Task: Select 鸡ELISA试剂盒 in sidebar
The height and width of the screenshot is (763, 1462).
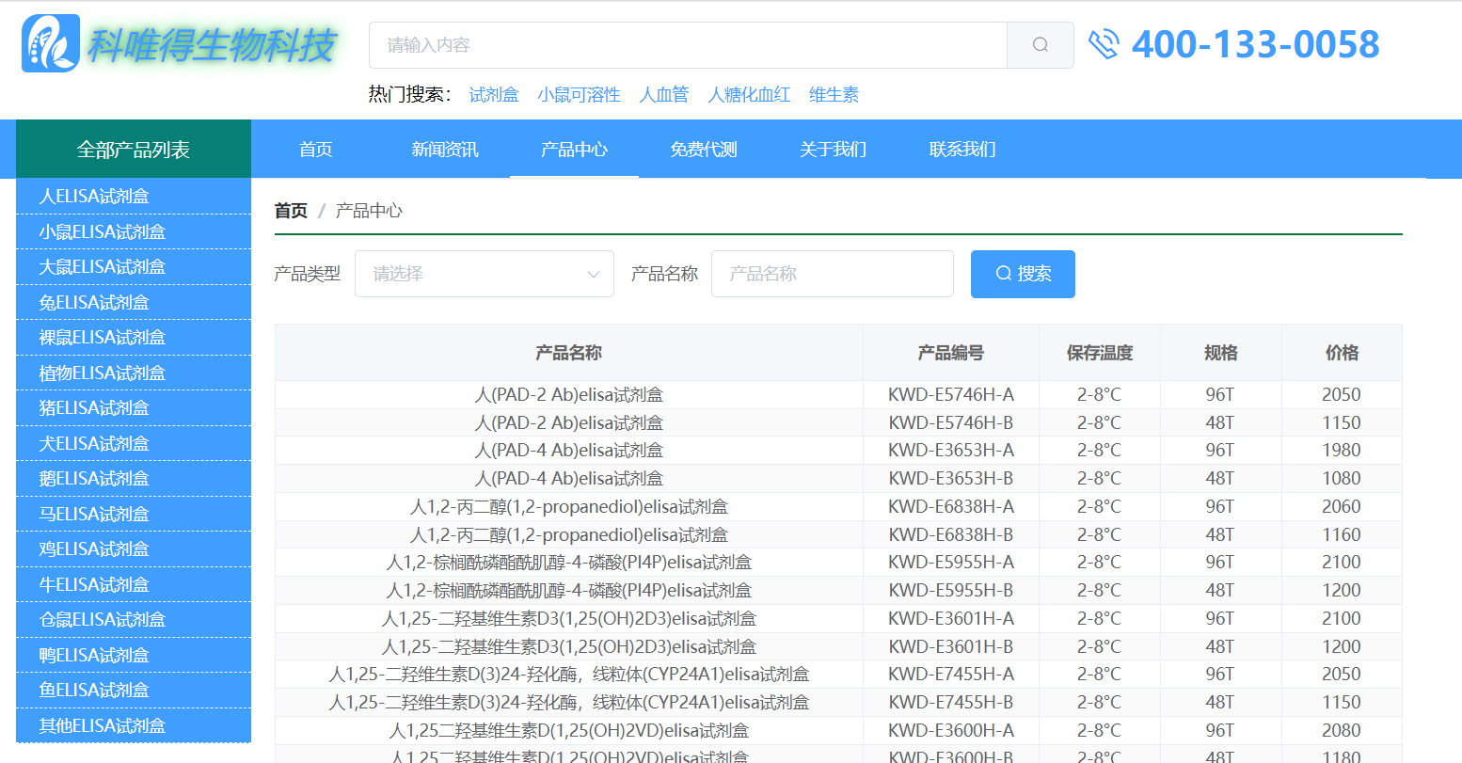Action: click(134, 549)
